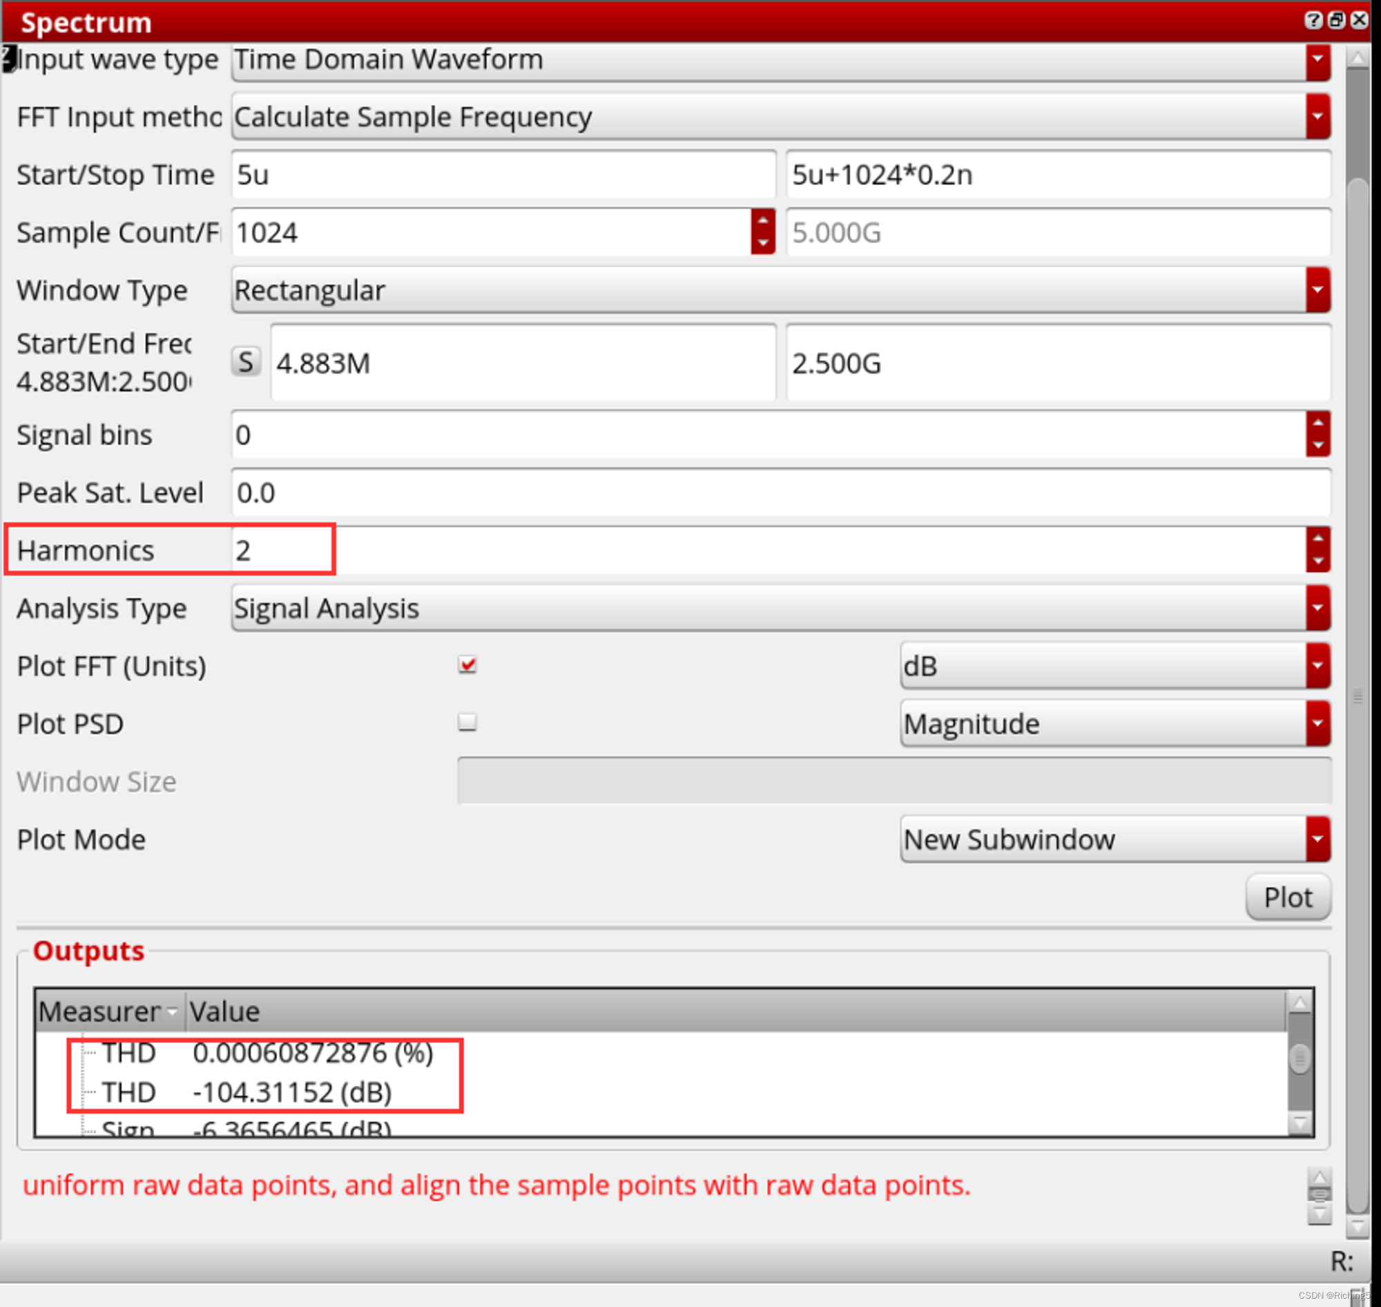
Task: Increase Sample Count with up arrow
Action: coord(762,220)
